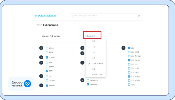Check the pdo_dblib extension
175x100 pixels.
click(129, 52)
